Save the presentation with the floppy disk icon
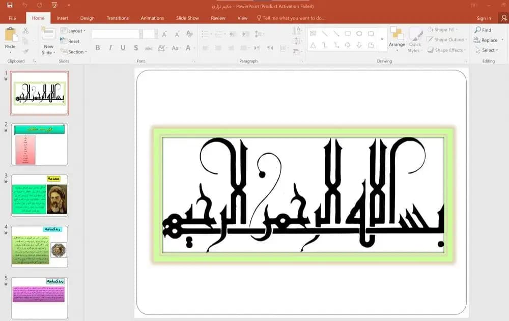The width and height of the screenshot is (509, 321). (x=10, y=5)
